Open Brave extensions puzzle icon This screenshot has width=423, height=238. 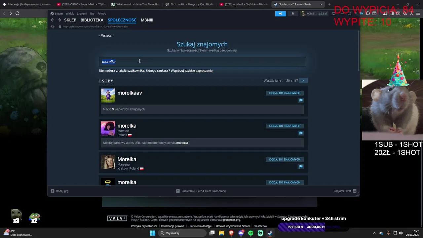point(368,13)
